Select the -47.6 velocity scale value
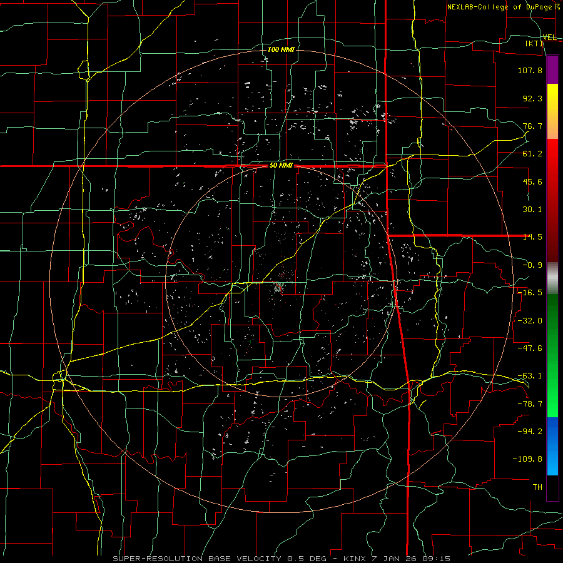This screenshot has width=563, height=563. [x=530, y=348]
